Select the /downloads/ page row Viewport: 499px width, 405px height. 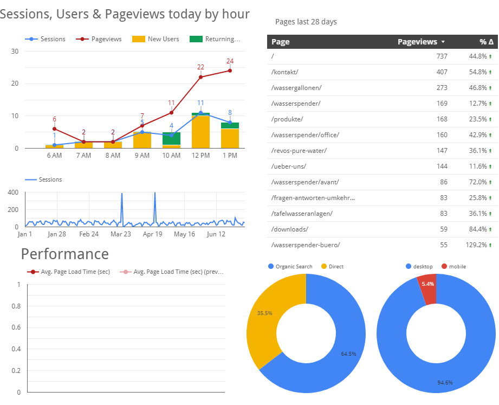coord(382,229)
